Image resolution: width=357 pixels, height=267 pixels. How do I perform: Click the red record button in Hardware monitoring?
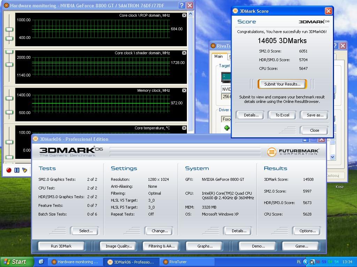tap(9, 170)
